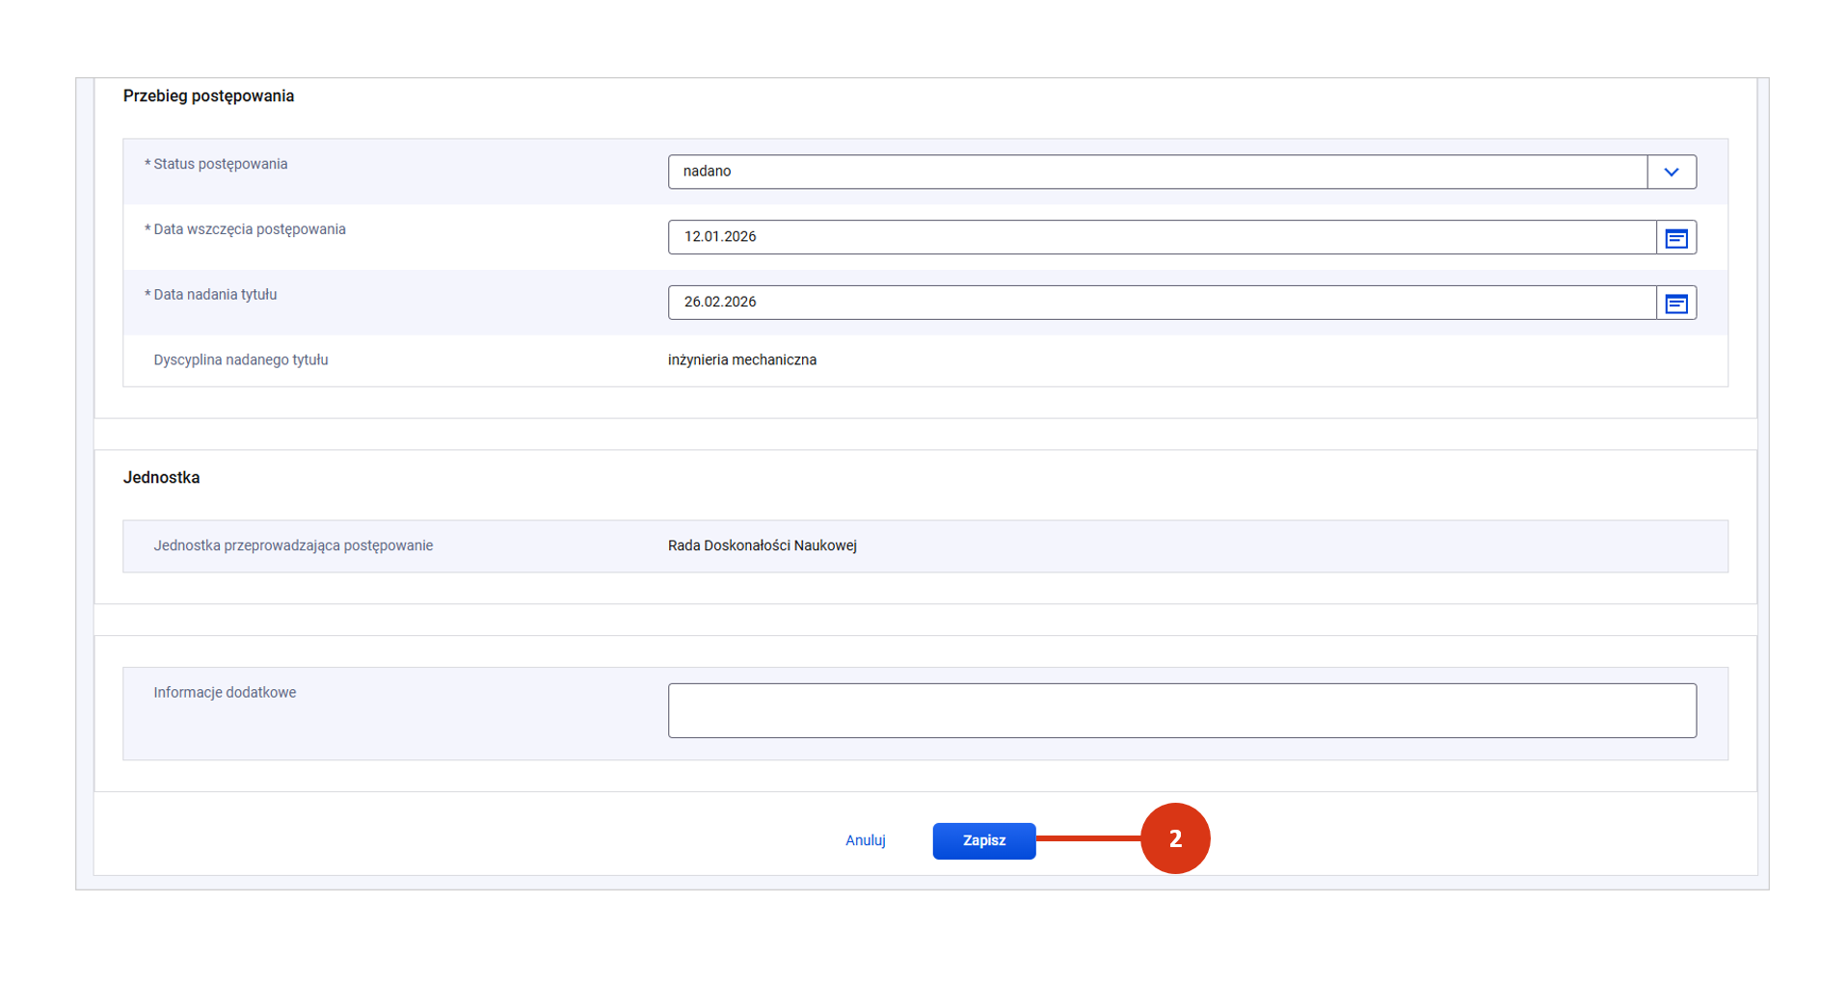Click the Przebieg postępowania section heading
Image resolution: width=1848 pixels, height=982 pixels.
(208, 96)
